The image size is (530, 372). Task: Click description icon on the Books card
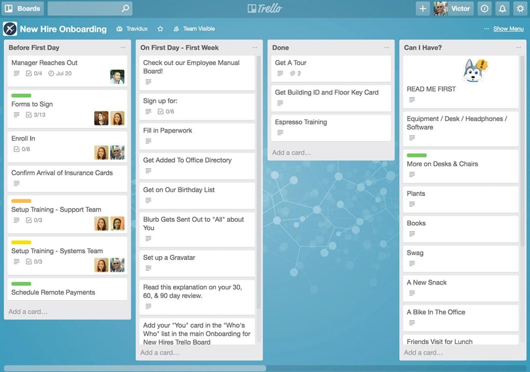(x=412, y=234)
